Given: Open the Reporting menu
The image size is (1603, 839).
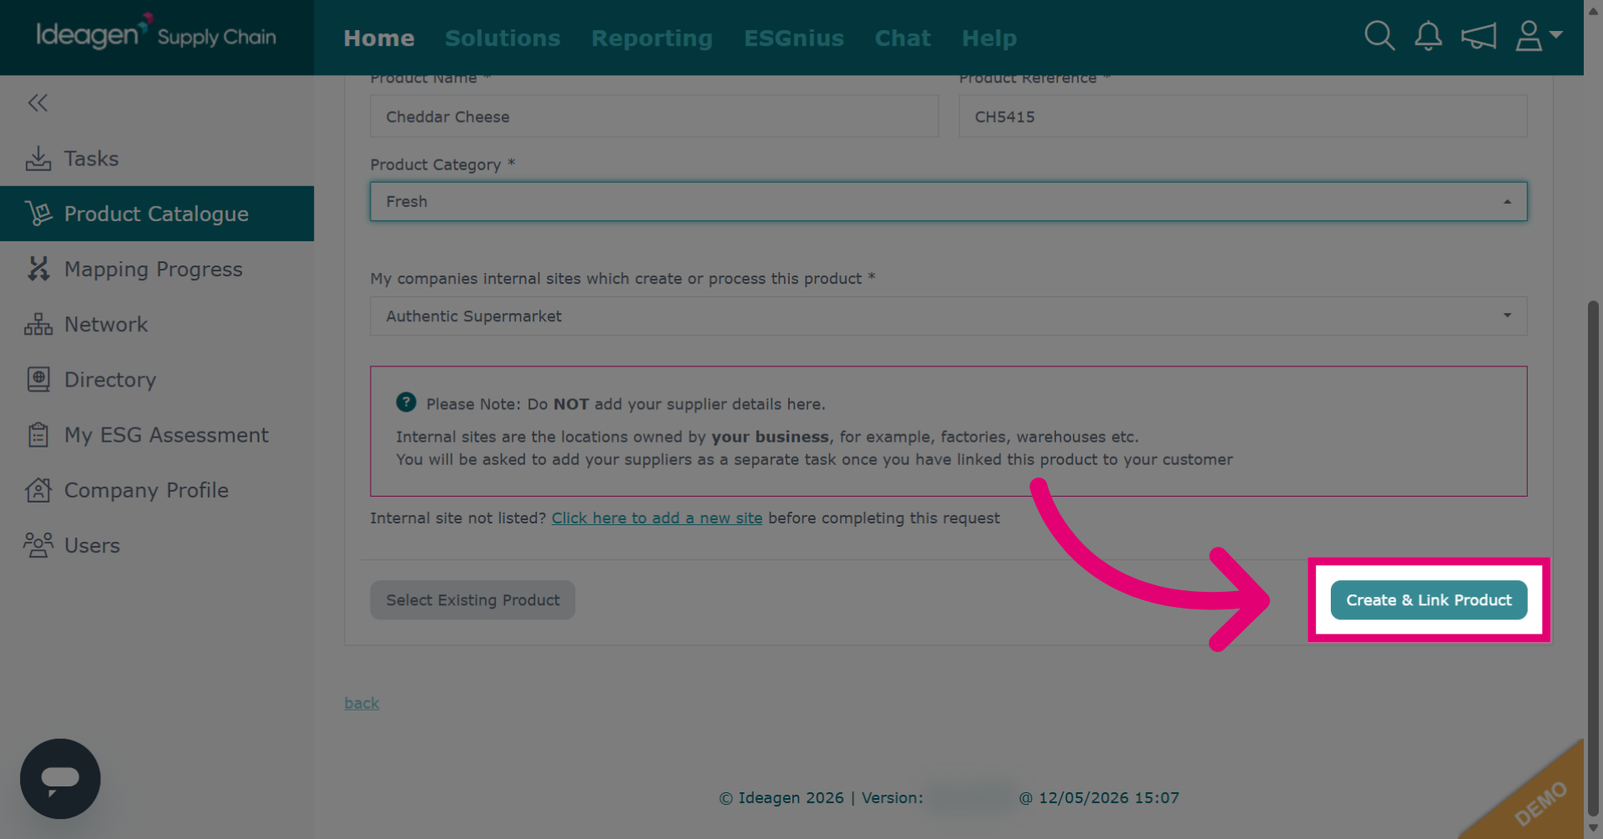Looking at the screenshot, I should click(652, 38).
